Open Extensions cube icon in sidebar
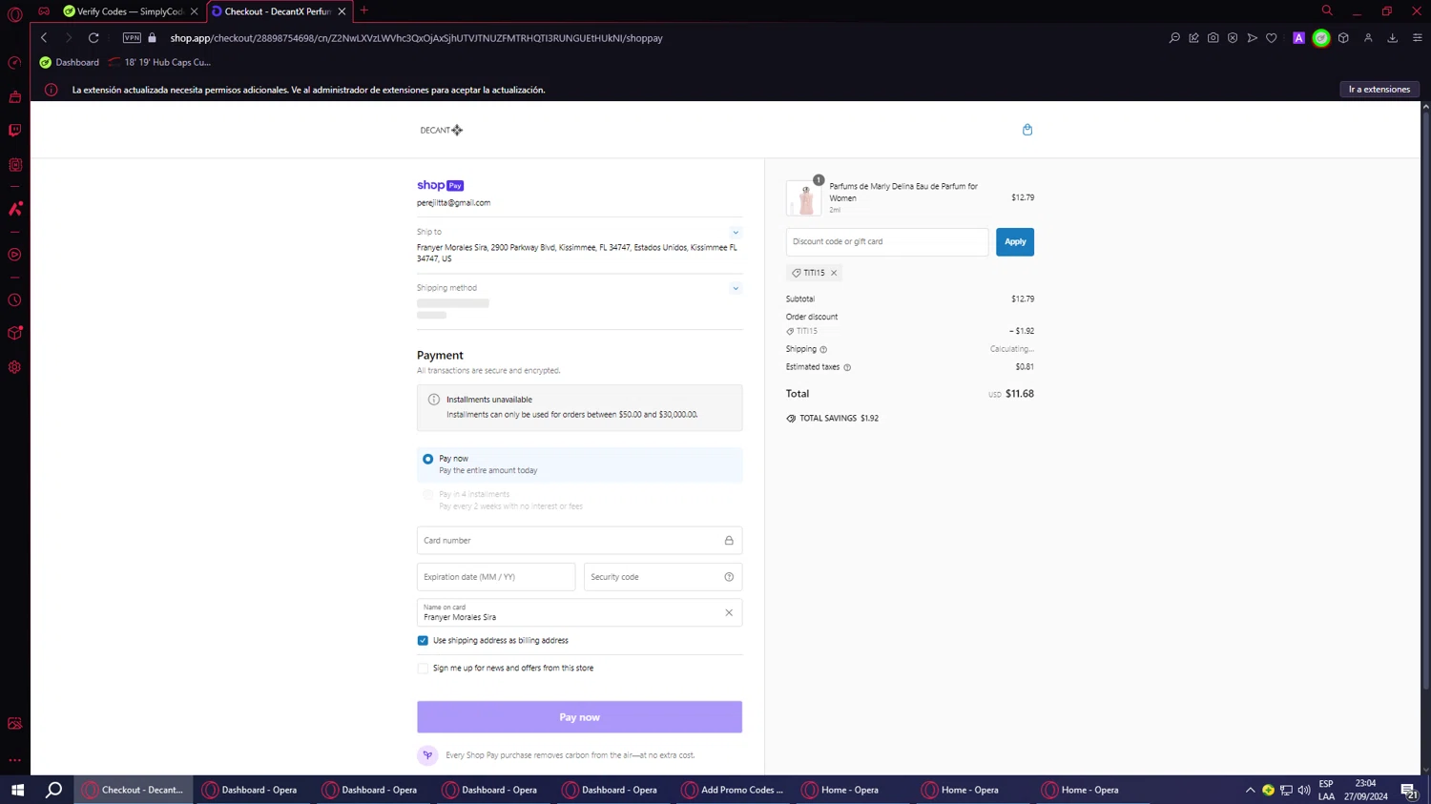This screenshot has height=804, width=1431. (x=14, y=334)
